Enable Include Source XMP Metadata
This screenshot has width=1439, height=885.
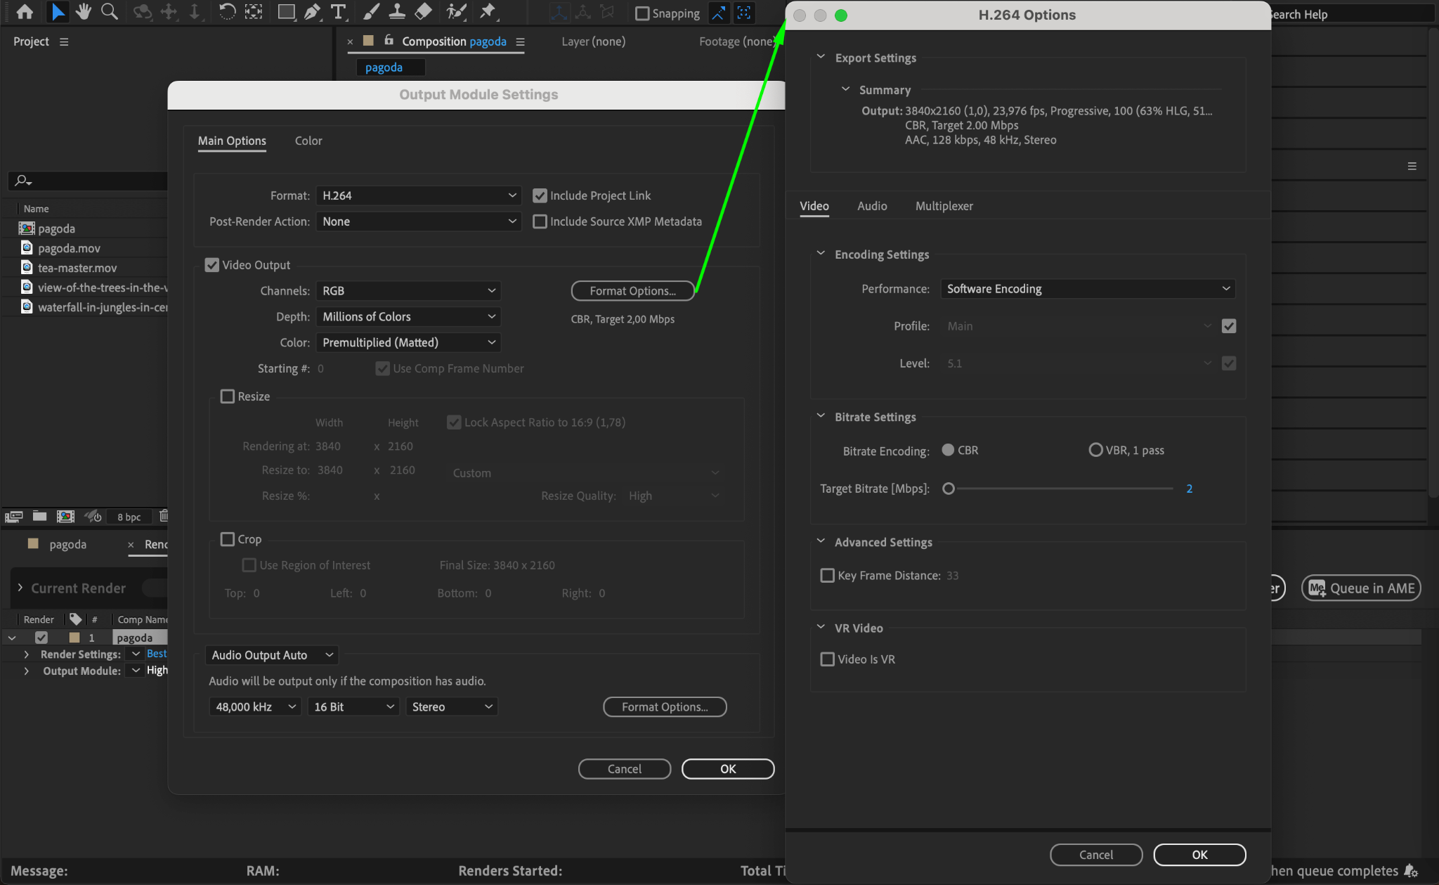[540, 221]
